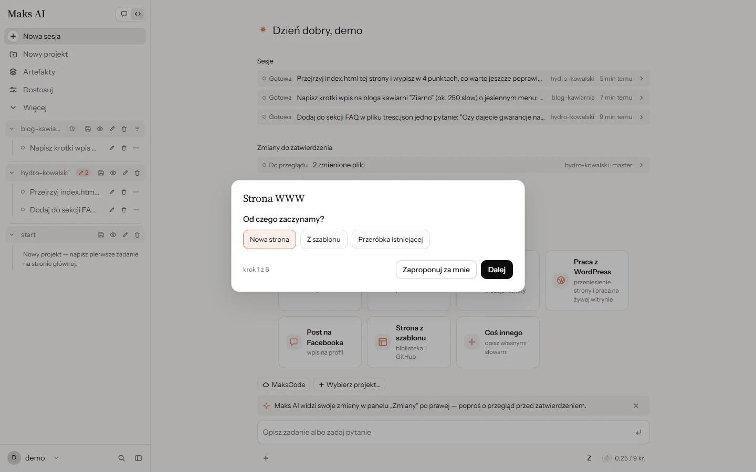This screenshot has width=756, height=472.
Task: Switch to chat mode icon in sidebar header
Action: coord(124,14)
